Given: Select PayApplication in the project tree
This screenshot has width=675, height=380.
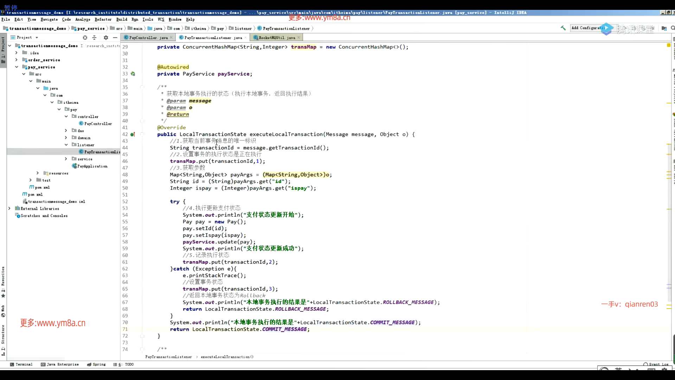Looking at the screenshot, I should coord(92,166).
